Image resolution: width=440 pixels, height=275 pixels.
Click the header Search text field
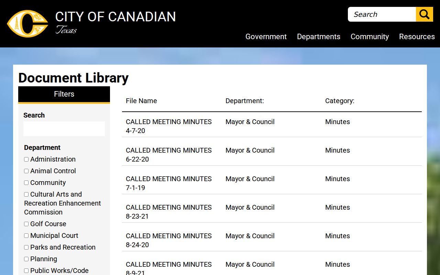[382, 14]
